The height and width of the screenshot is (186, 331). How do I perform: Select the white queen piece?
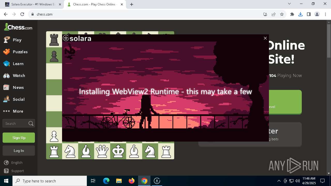point(102,151)
